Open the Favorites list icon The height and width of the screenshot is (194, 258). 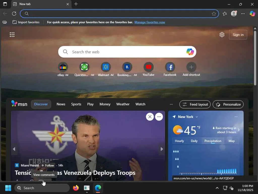[224, 14]
